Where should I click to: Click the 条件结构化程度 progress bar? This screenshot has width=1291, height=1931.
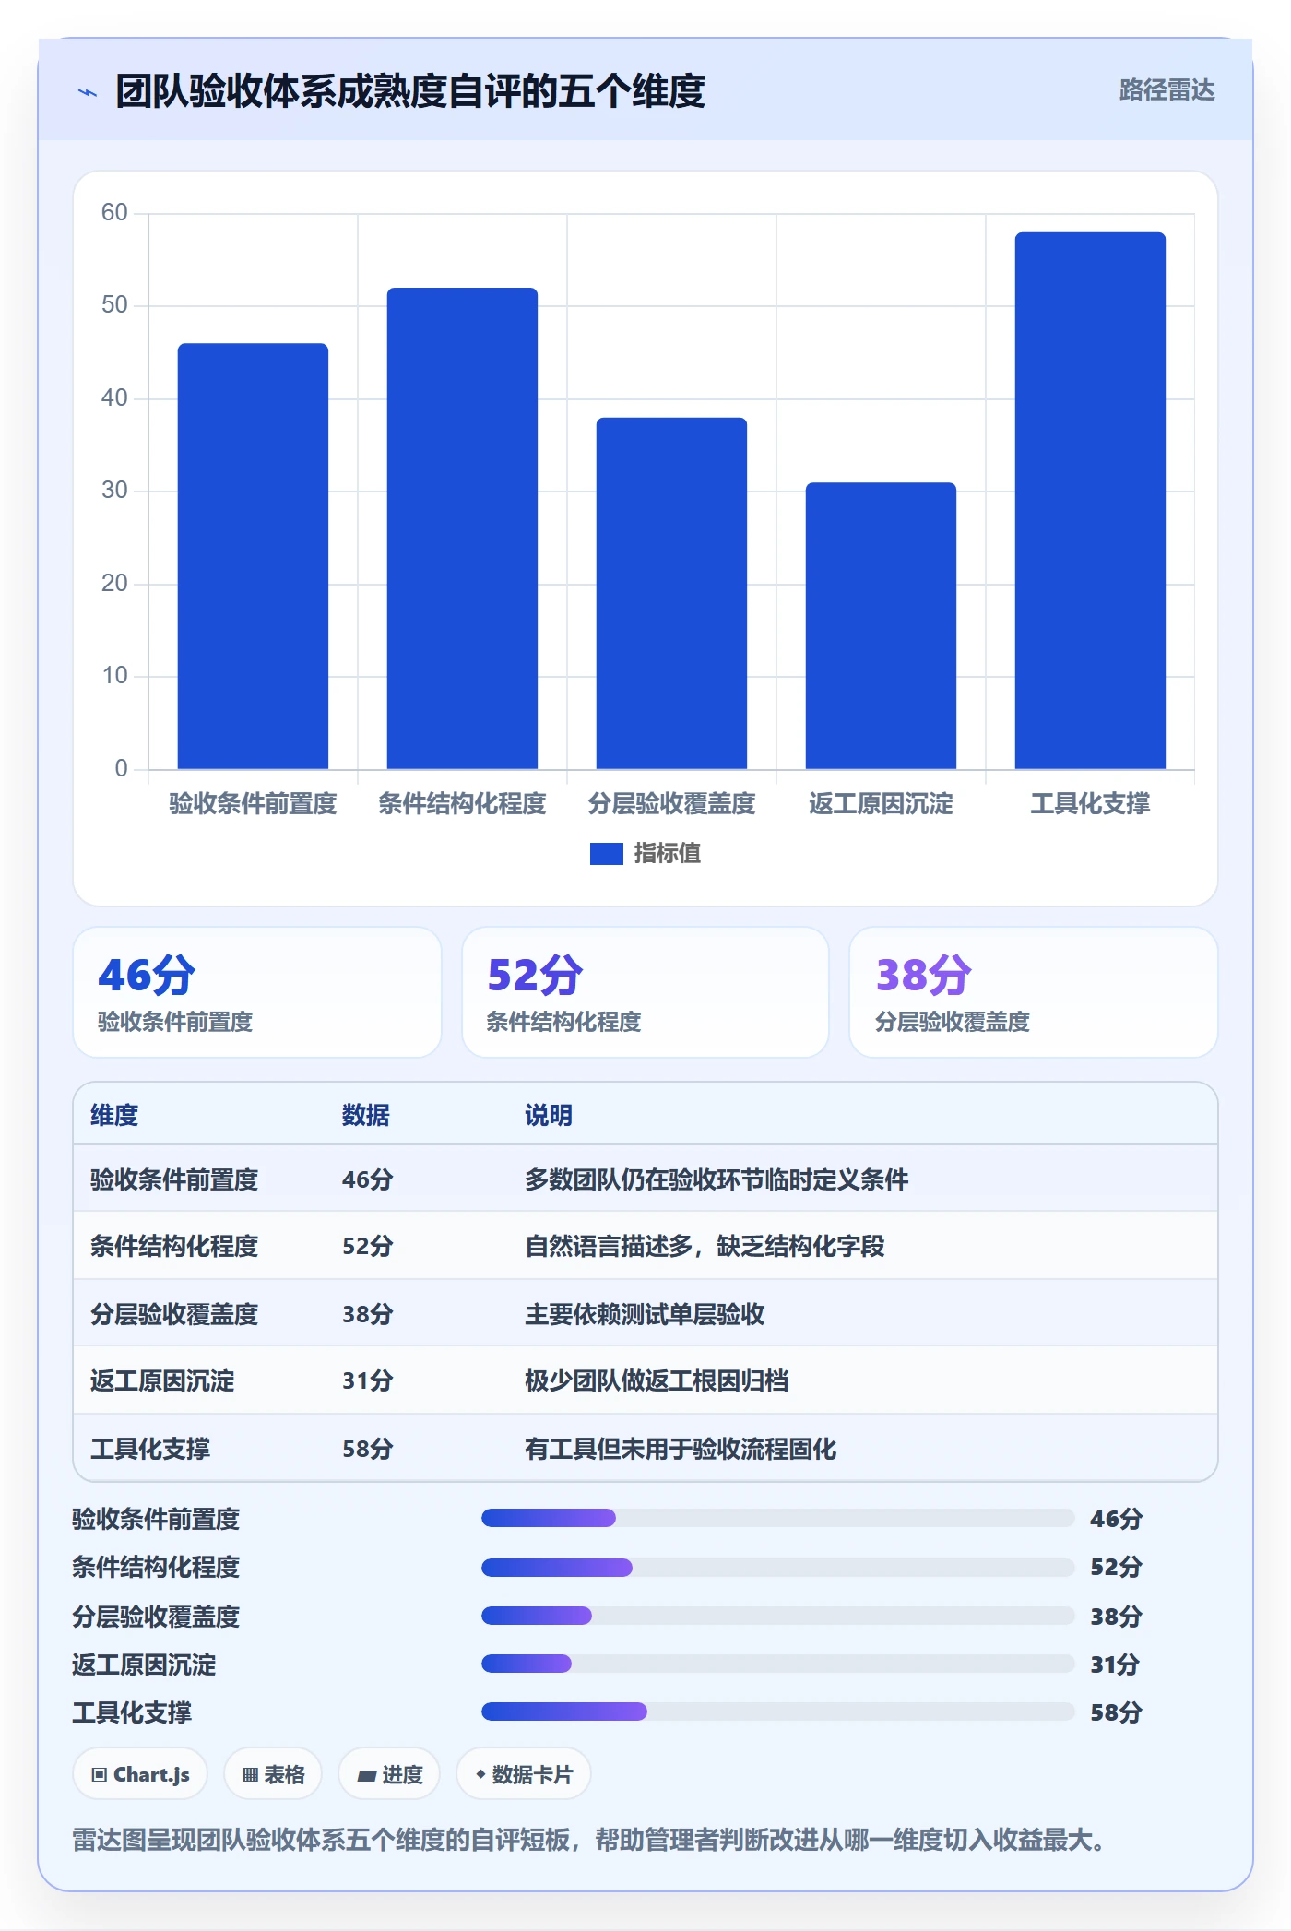[777, 1567]
